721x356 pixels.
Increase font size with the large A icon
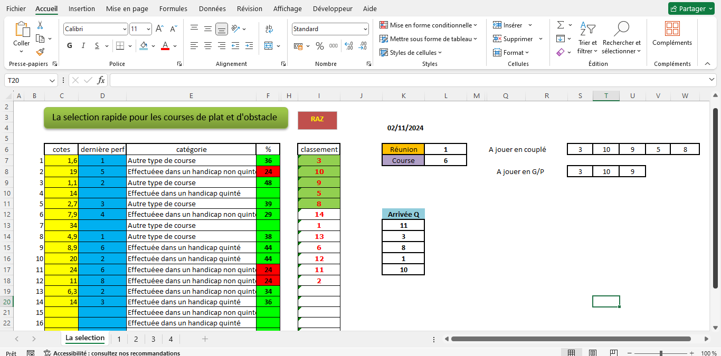(159, 29)
